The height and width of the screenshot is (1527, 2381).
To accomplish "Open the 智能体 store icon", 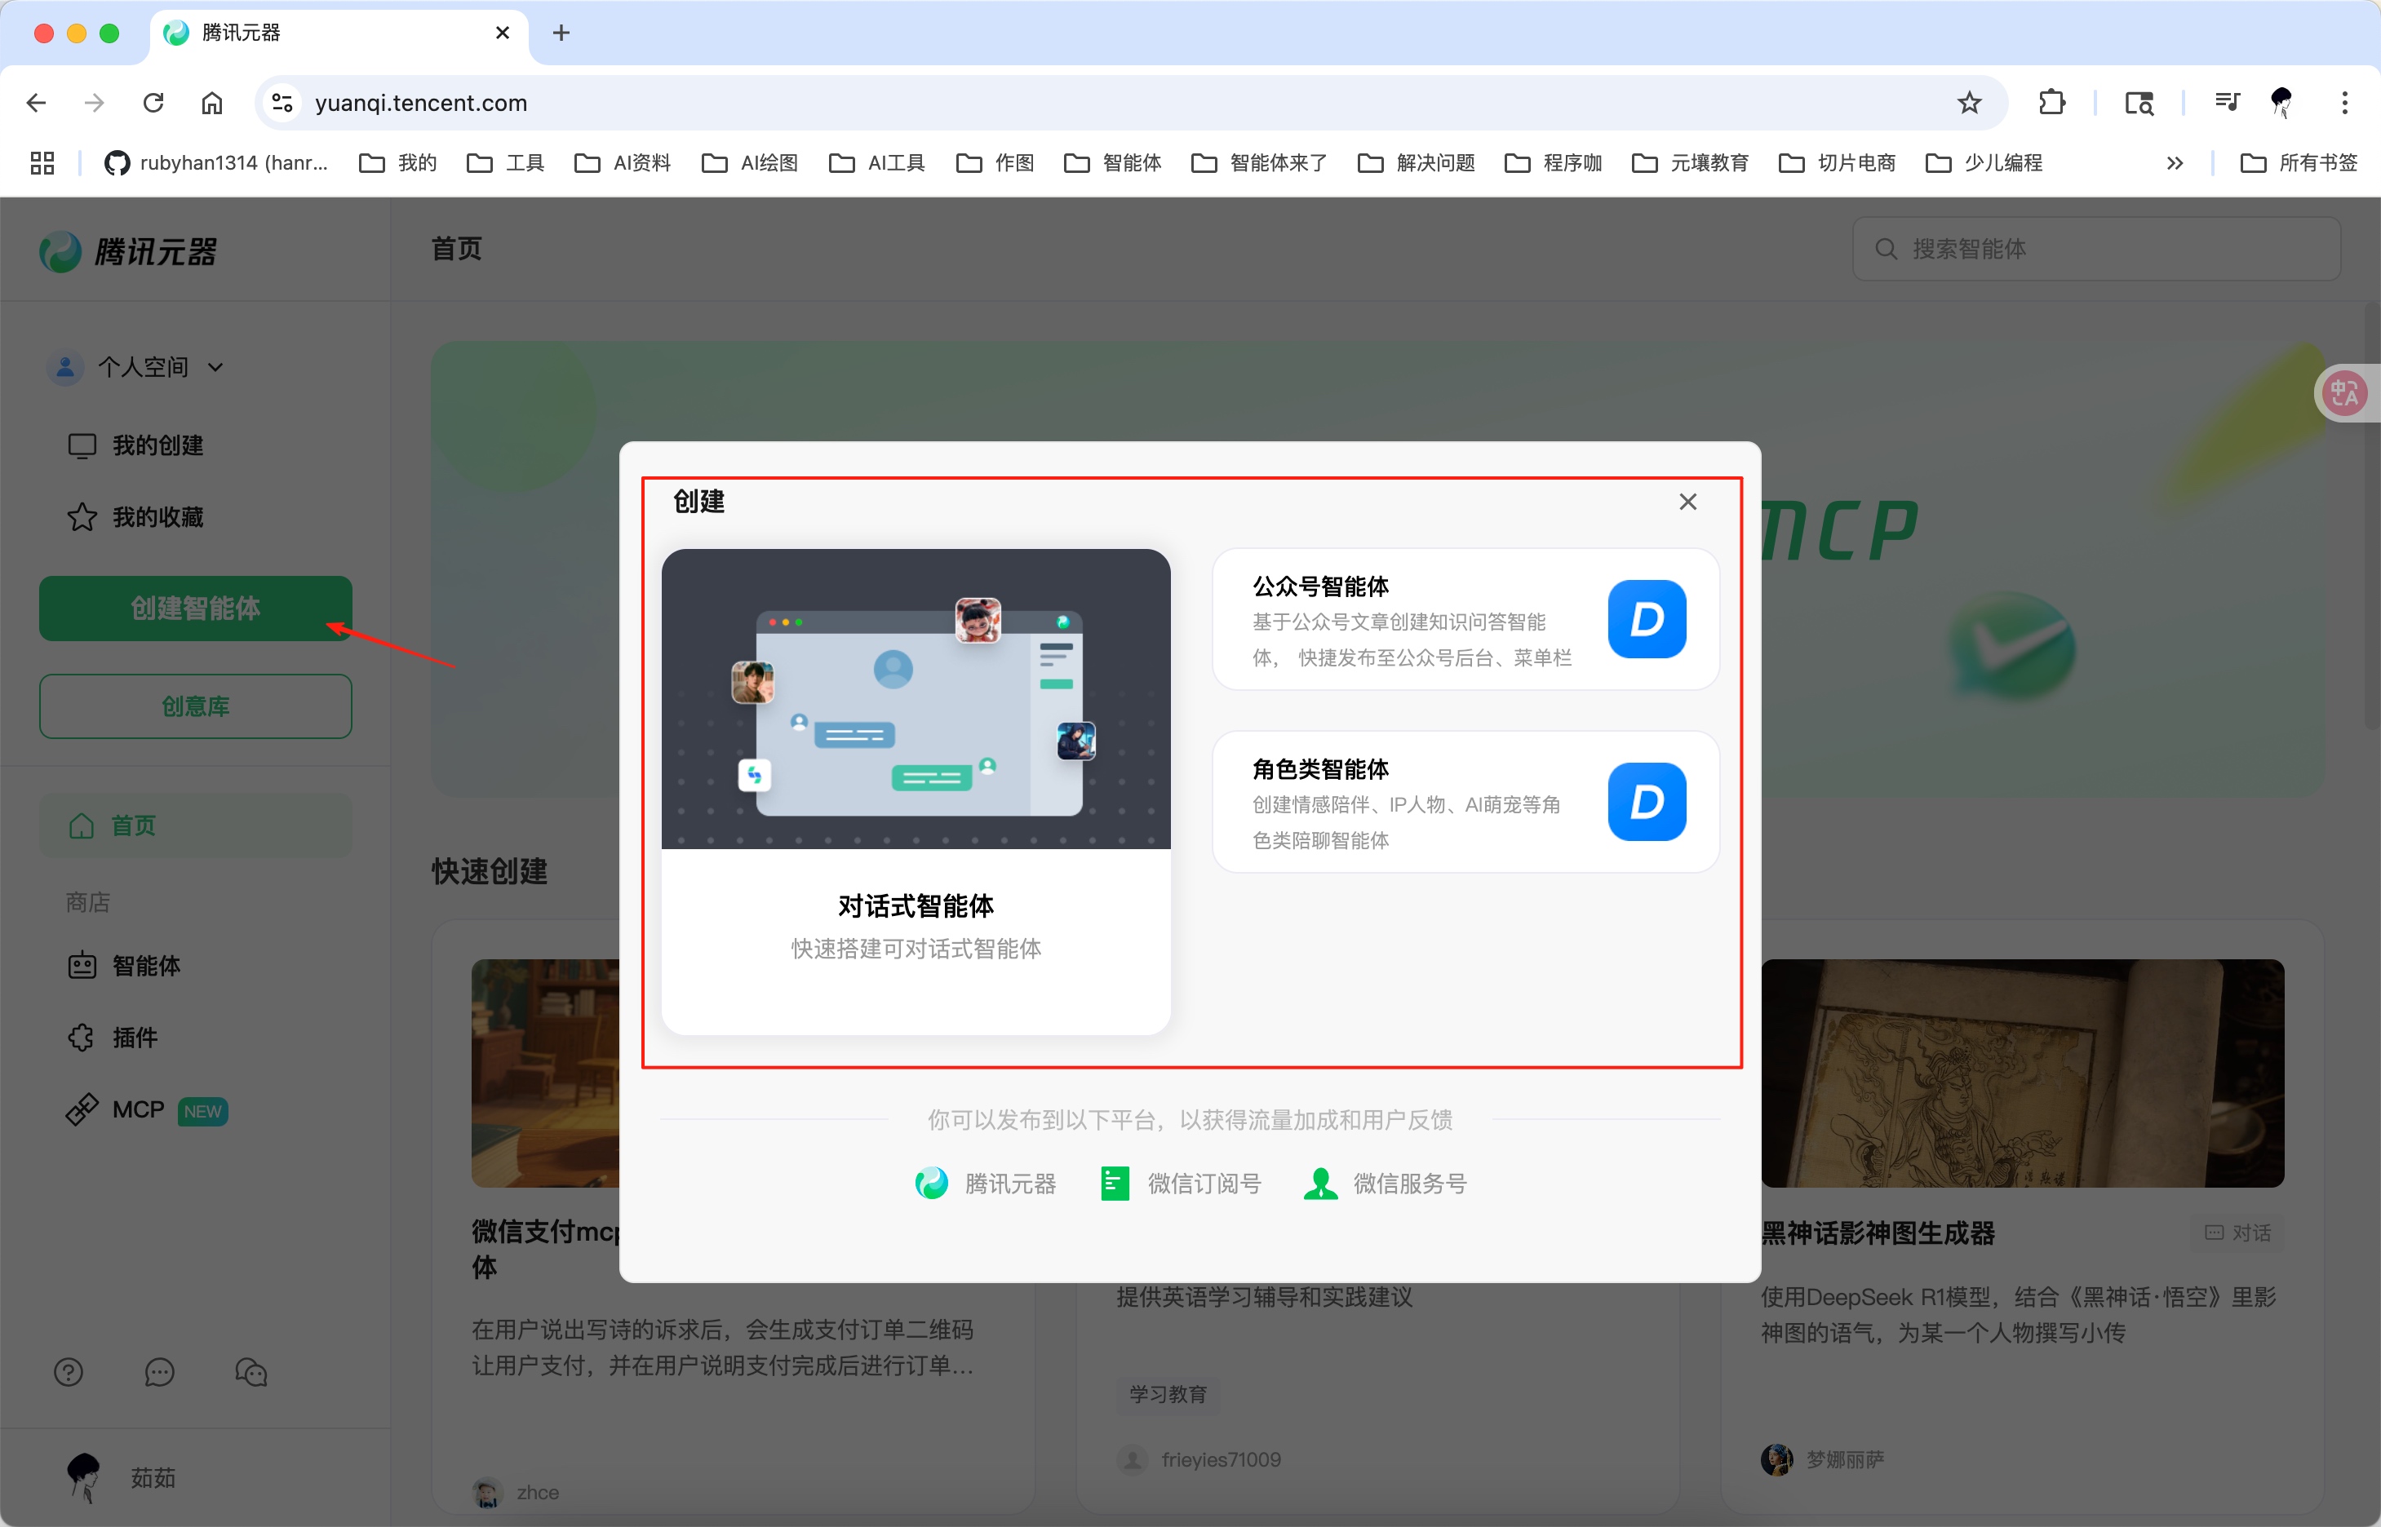I will [x=82, y=965].
